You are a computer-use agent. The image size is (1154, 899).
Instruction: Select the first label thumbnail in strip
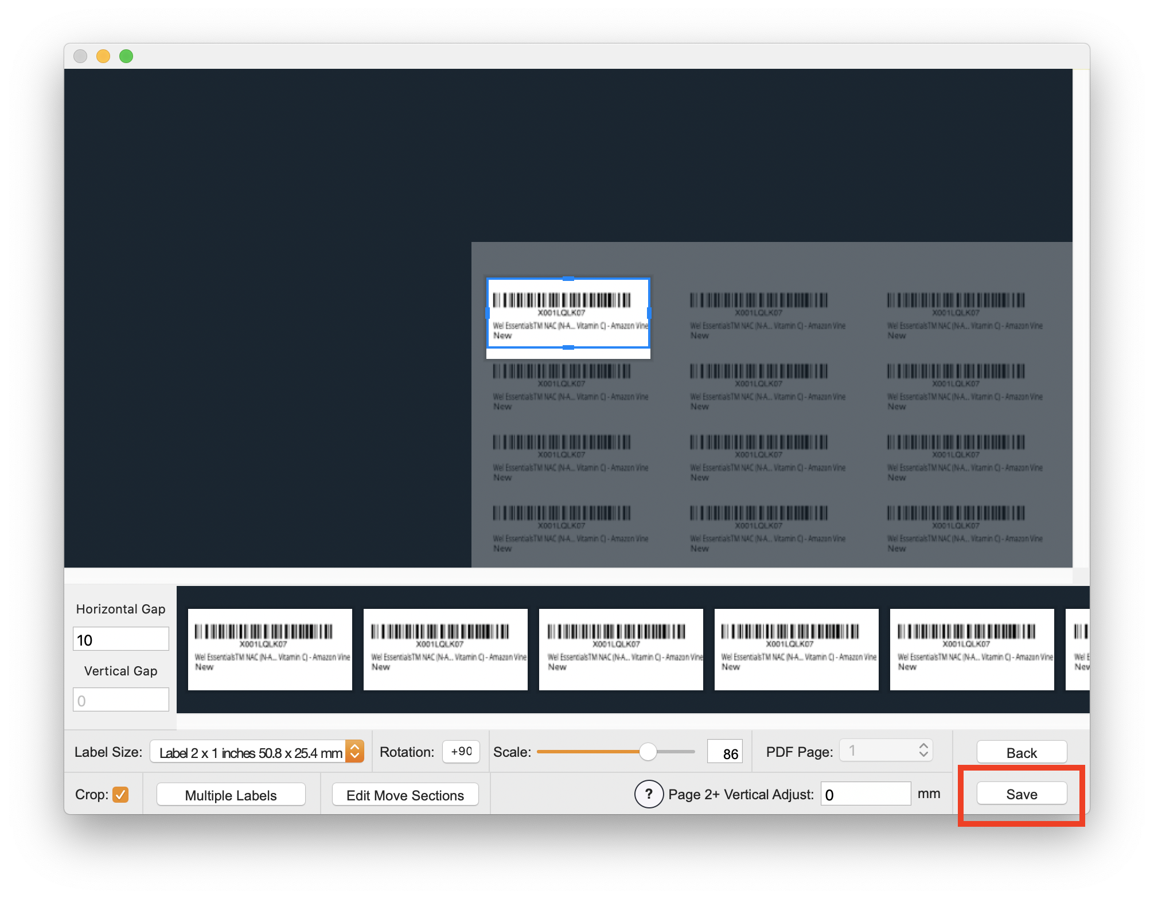click(x=270, y=650)
